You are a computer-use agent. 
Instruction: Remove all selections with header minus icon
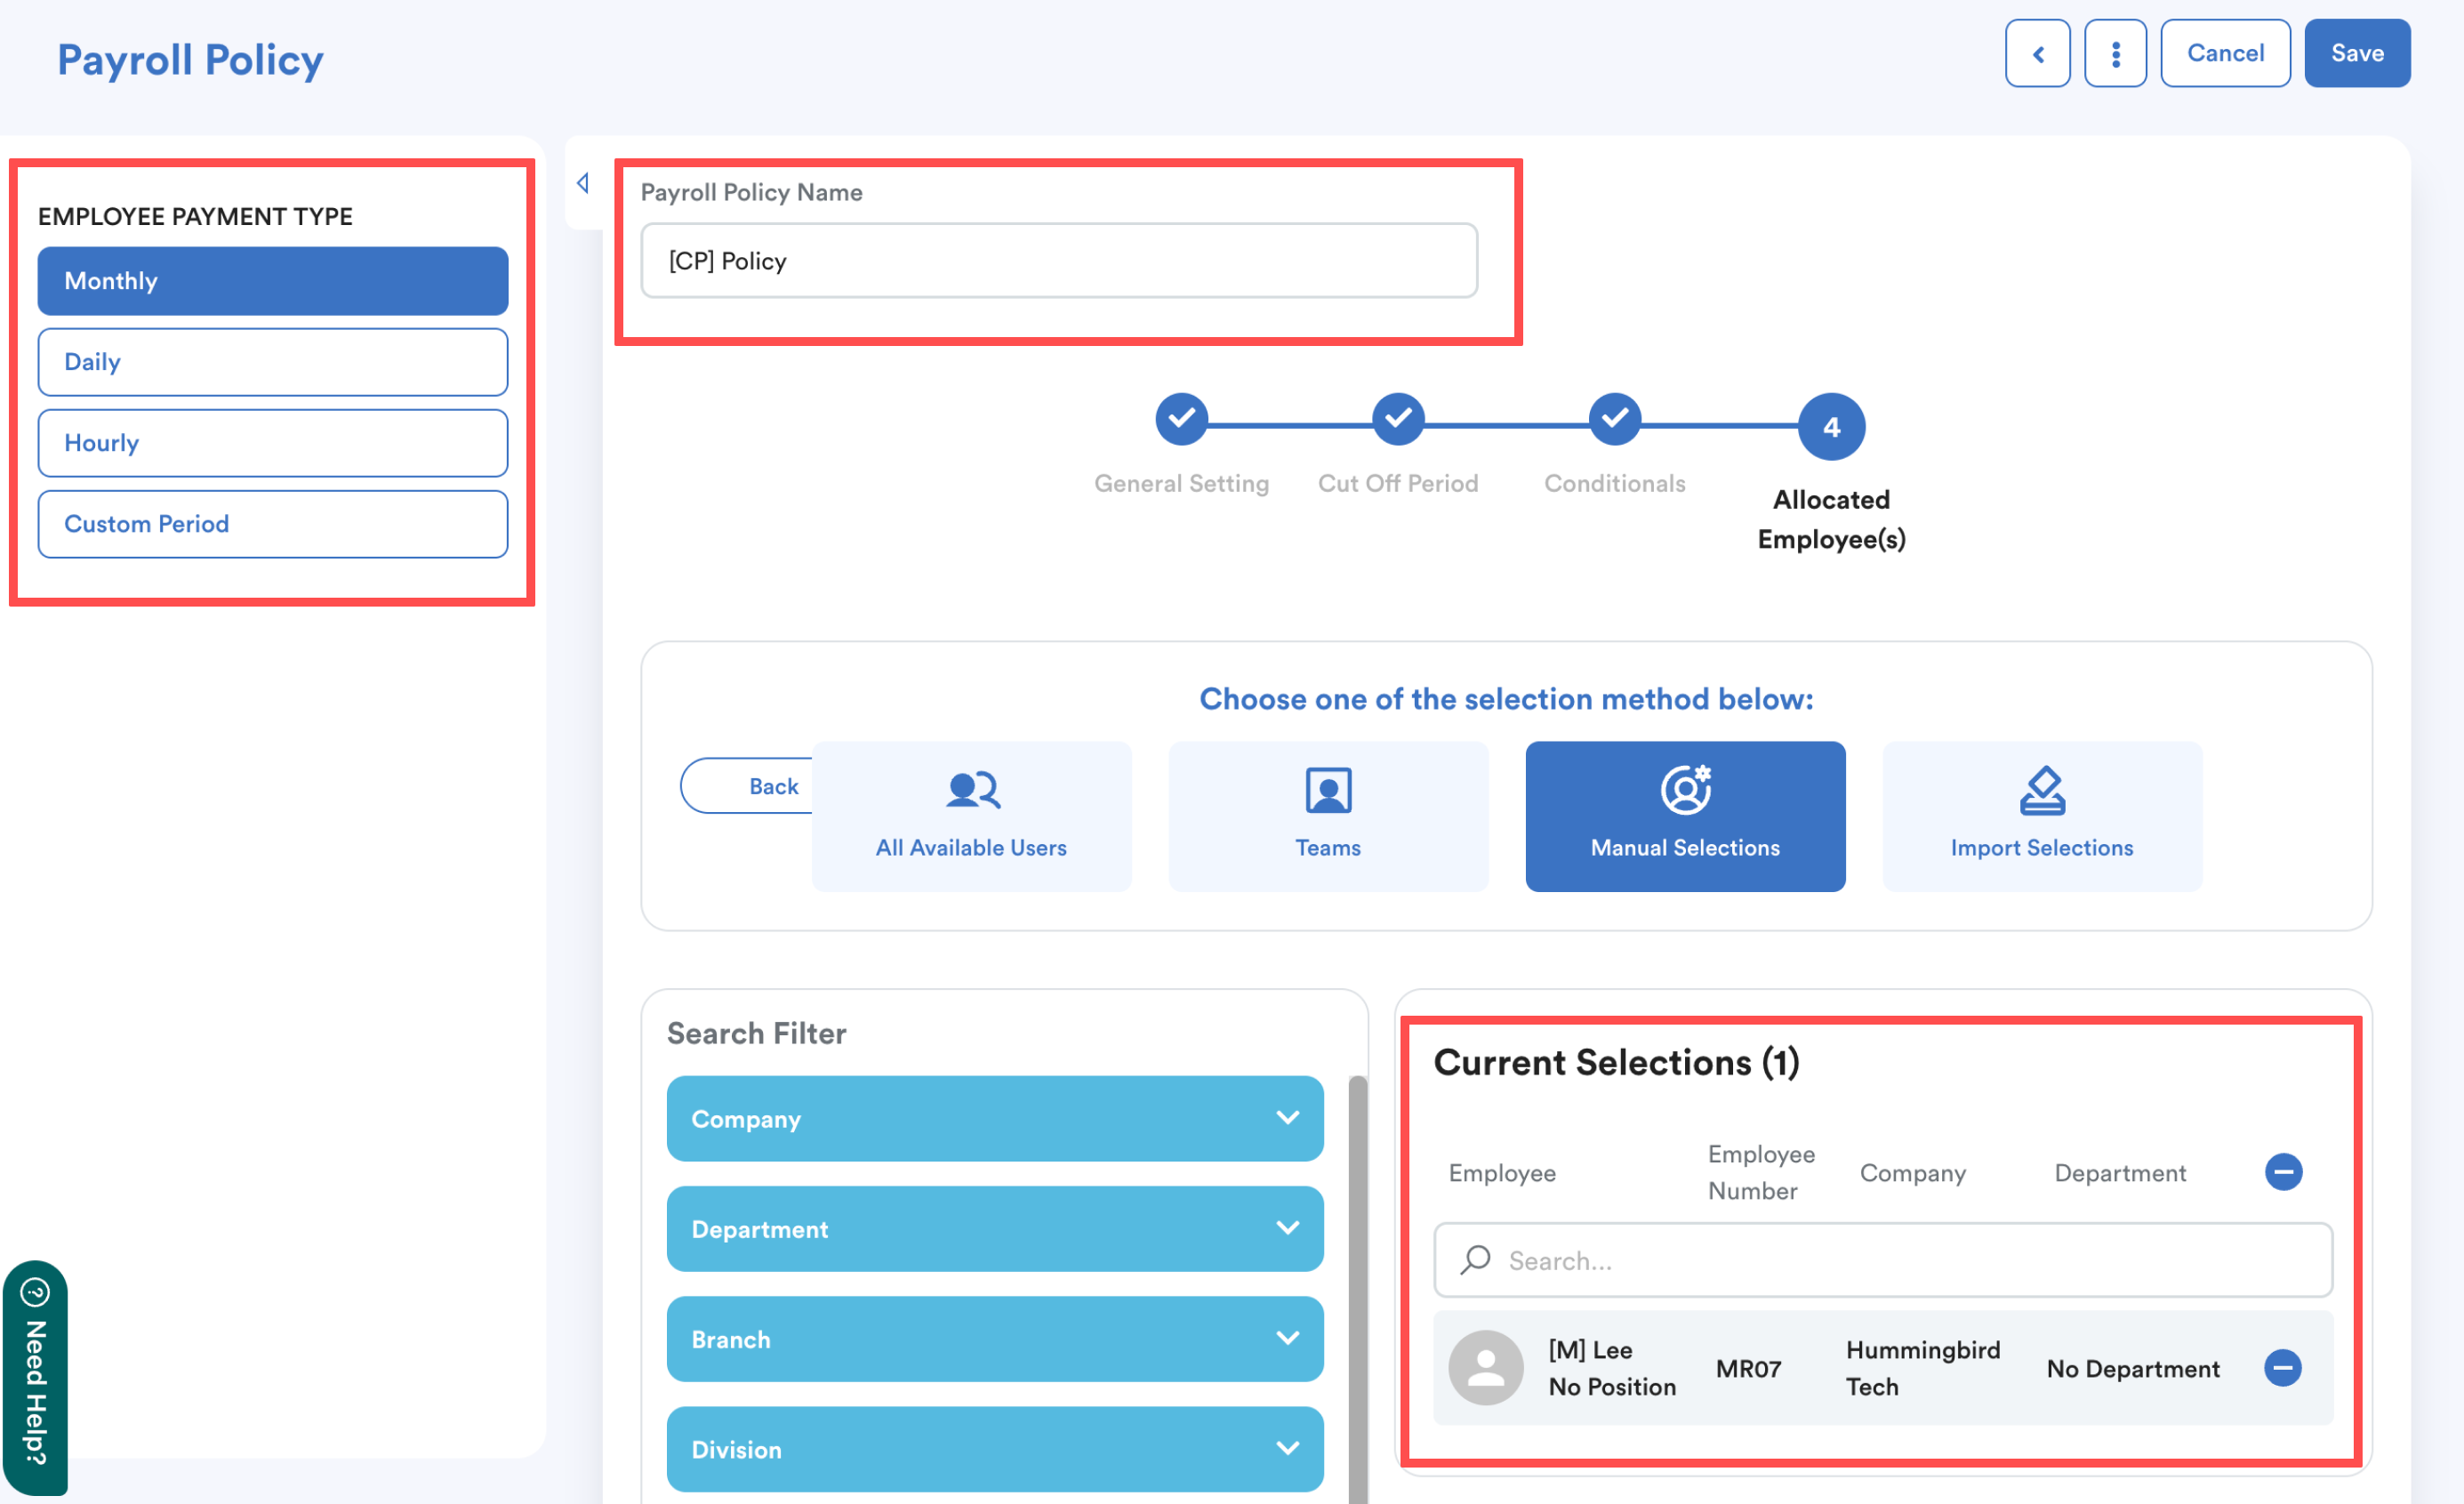pyautogui.click(x=2283, y=1171)
